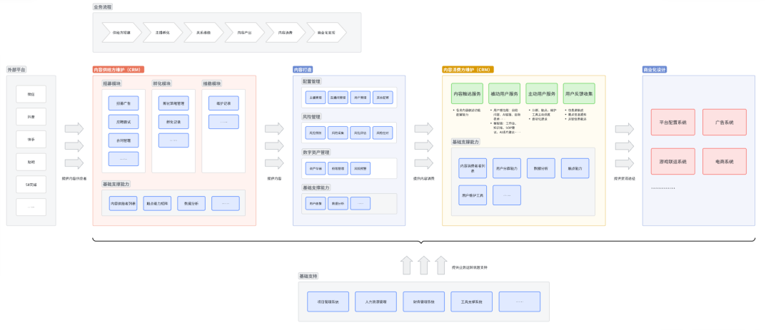Select 数据分析 node in 内容供给方维护 panel
Image resolution: width=771 pixels, height=330 pixels.
(x=191, y=203)
